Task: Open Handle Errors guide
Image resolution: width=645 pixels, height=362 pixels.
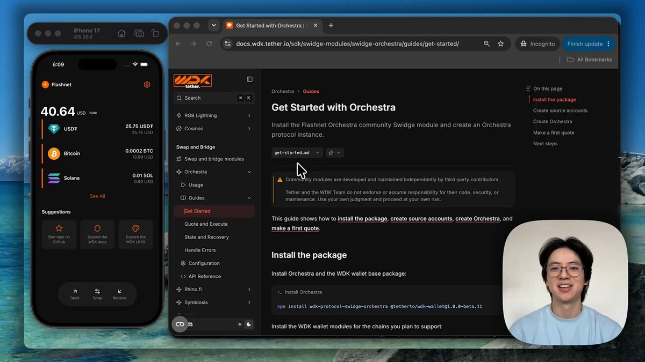Action: pos(200,250)
